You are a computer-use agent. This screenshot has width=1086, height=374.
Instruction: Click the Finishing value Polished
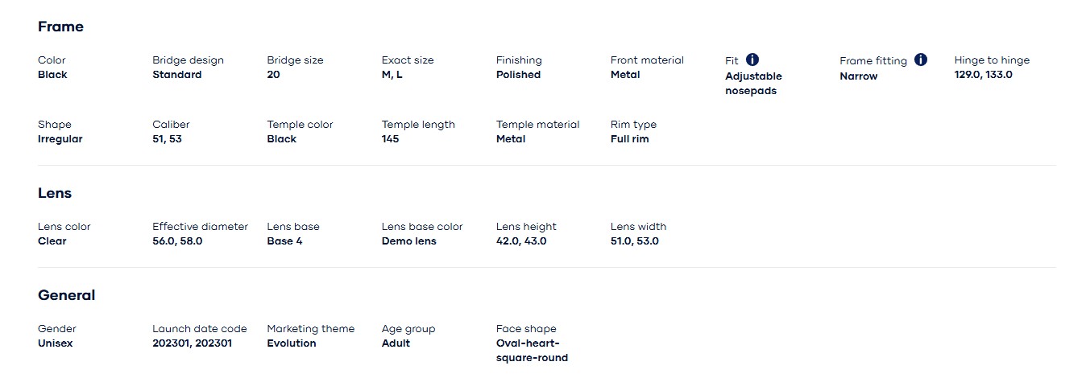(x=519, y=75)
